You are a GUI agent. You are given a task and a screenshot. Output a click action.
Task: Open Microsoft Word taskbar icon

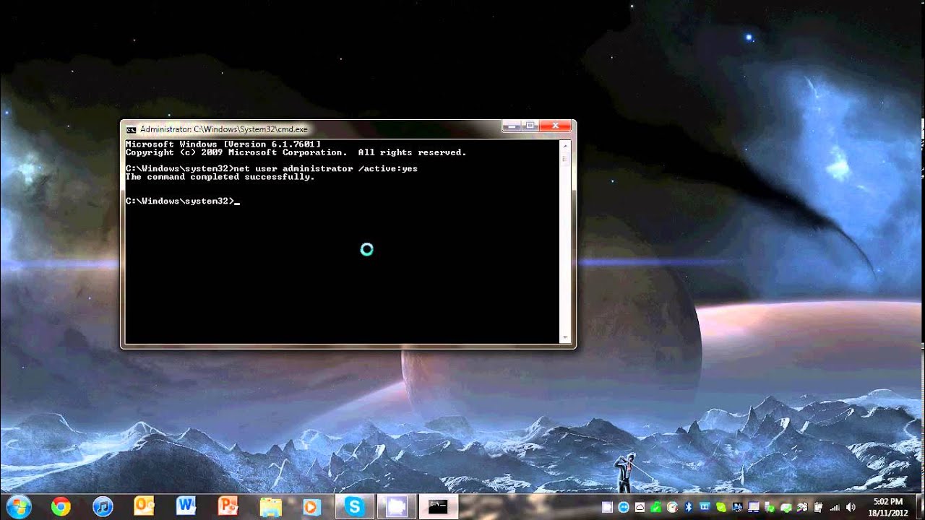[186, 506]
